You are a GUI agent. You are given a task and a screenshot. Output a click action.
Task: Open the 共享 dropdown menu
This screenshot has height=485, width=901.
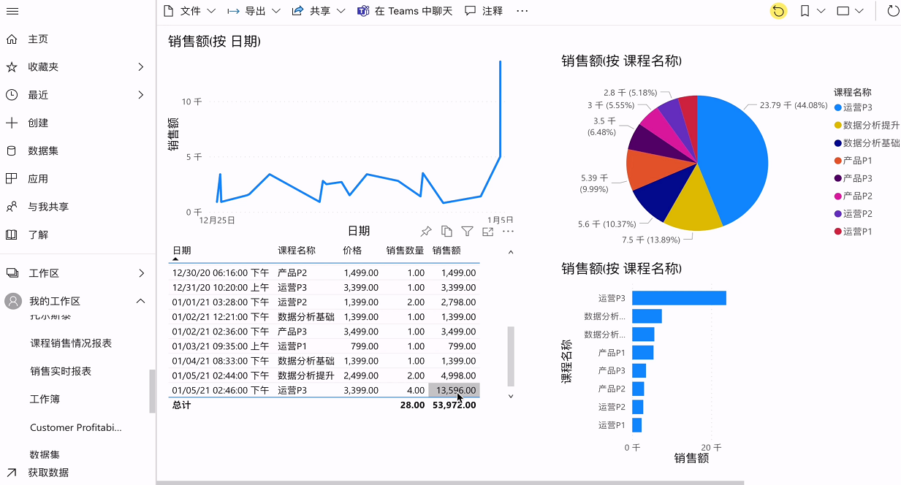coord(319,11)
